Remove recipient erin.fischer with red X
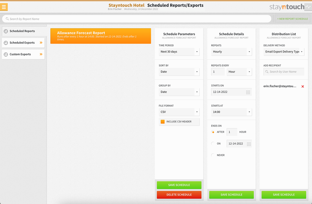 tap(303, 86)
